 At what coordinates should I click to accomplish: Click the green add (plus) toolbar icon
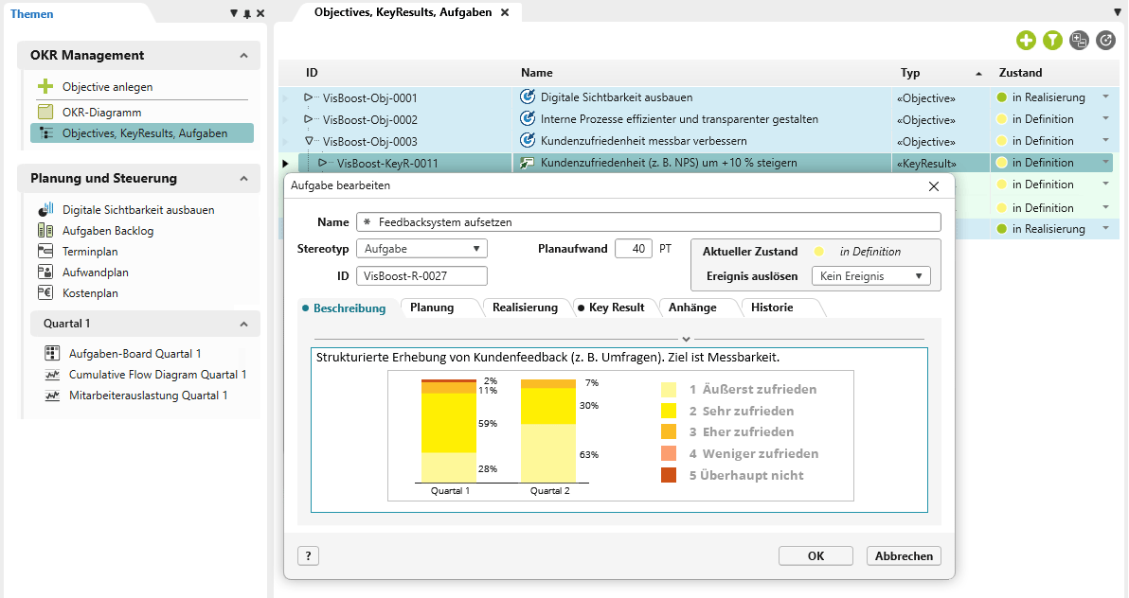click(1026, 41)
